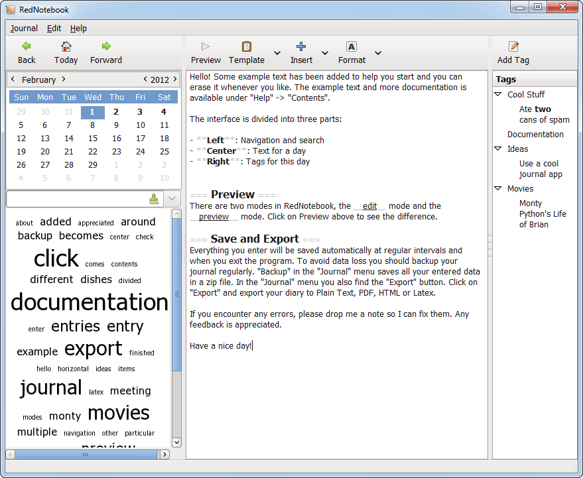
Task: Go to Today using the house icon
Action: [x=66, y=46]
